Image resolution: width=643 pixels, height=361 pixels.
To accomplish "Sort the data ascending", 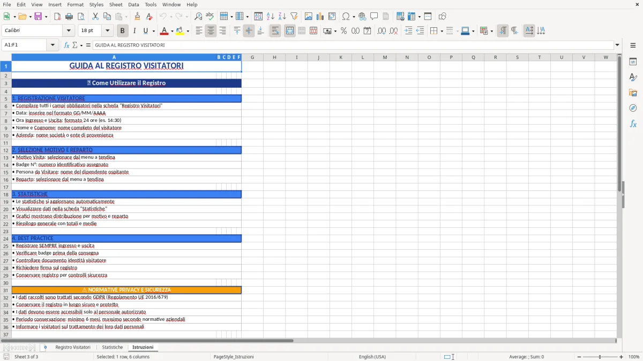I will click(x=271, y=16).
